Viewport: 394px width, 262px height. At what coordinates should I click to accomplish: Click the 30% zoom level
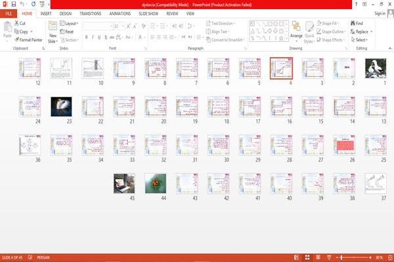click(x=379, y=257)
